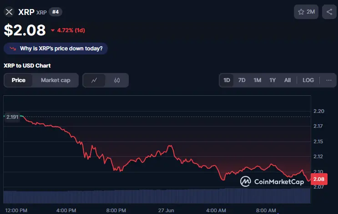Click the XRP coin logo icon

point(9,12)
